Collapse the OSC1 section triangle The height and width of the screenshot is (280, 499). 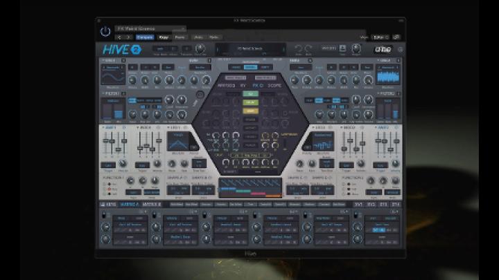(x=103, y=60)
